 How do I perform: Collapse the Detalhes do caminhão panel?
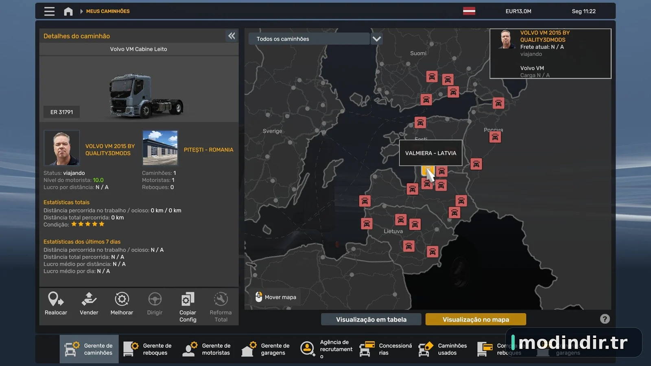point(232,36)
